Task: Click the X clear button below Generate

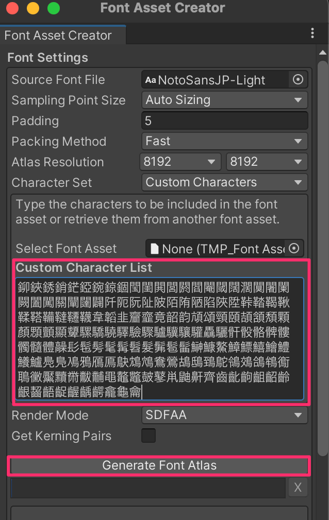Action: 298,488
